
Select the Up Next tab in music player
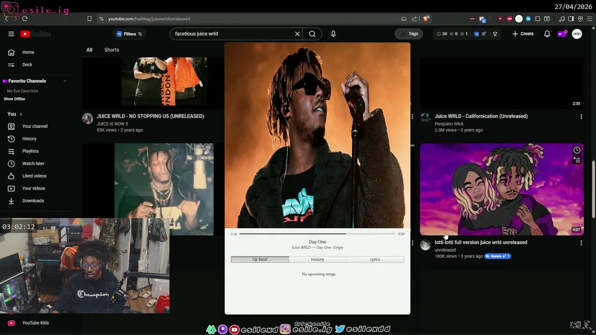(260, 259)
